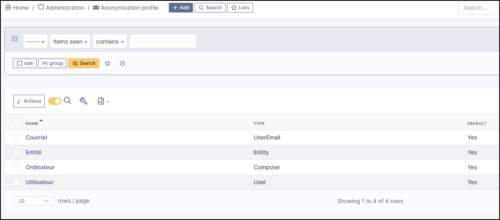Select the checkbox next to Utilisateur

[16, 182]
